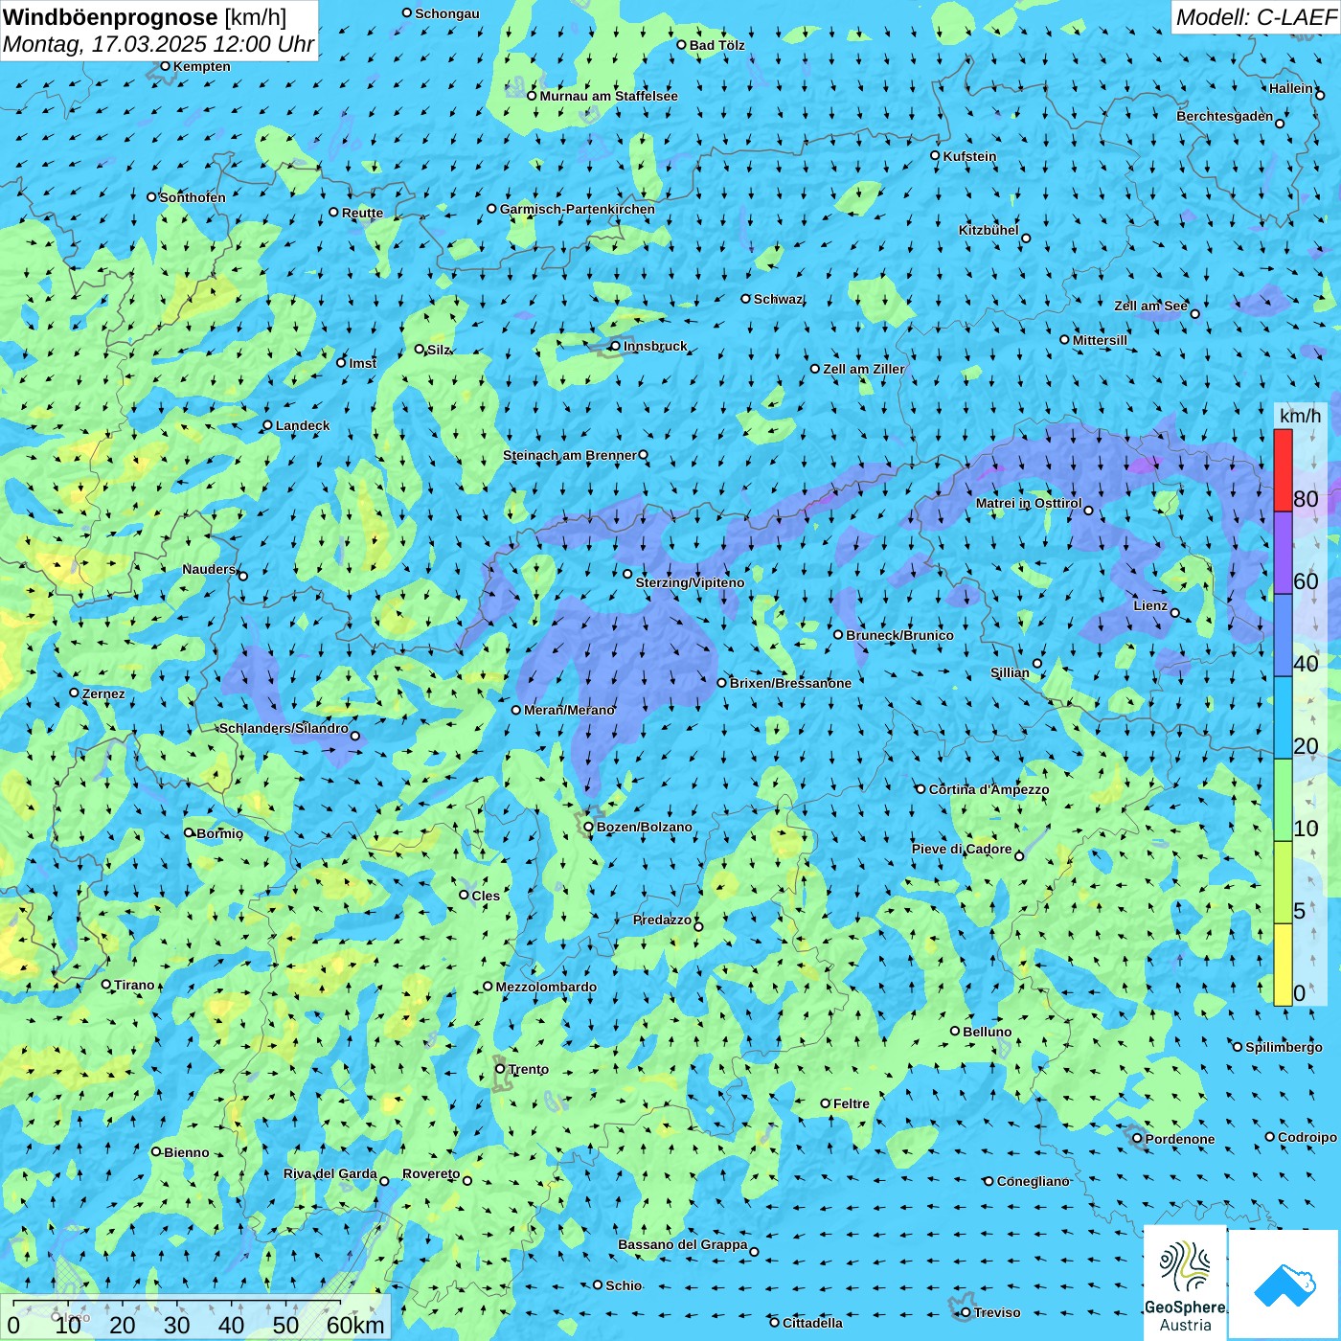Image resolution: width=1341 pixels, height=1341 pixels.
Task: Click the Predazzo city label
Action: point(662,920)
